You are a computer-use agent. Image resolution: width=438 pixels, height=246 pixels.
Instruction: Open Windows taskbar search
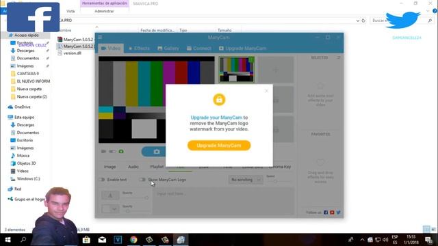click(x=23, y=240)
